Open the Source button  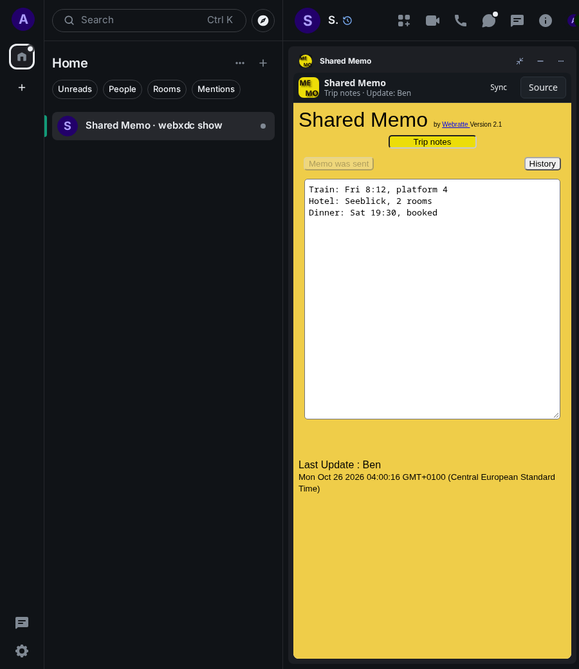point(543,87)
